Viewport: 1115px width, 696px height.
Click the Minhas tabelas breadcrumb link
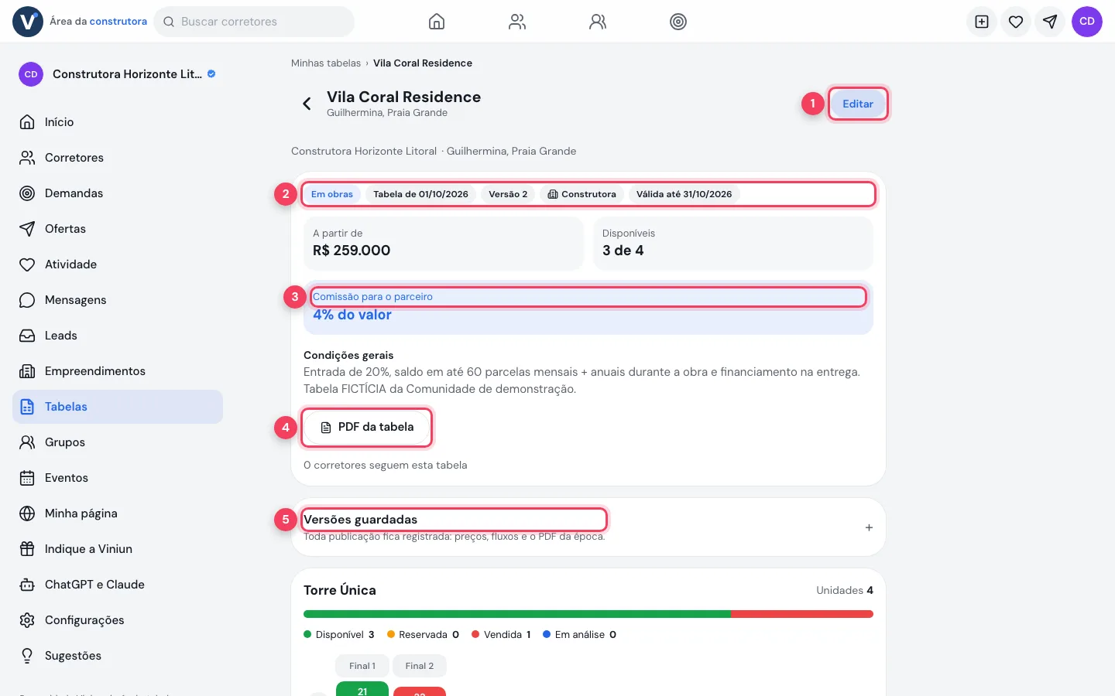tap(326, 63)
